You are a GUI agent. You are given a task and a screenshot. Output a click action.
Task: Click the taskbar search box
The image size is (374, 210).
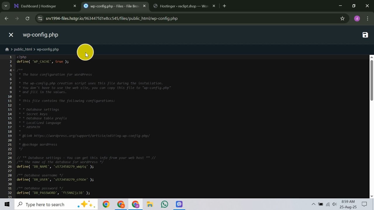pos(56,204)
